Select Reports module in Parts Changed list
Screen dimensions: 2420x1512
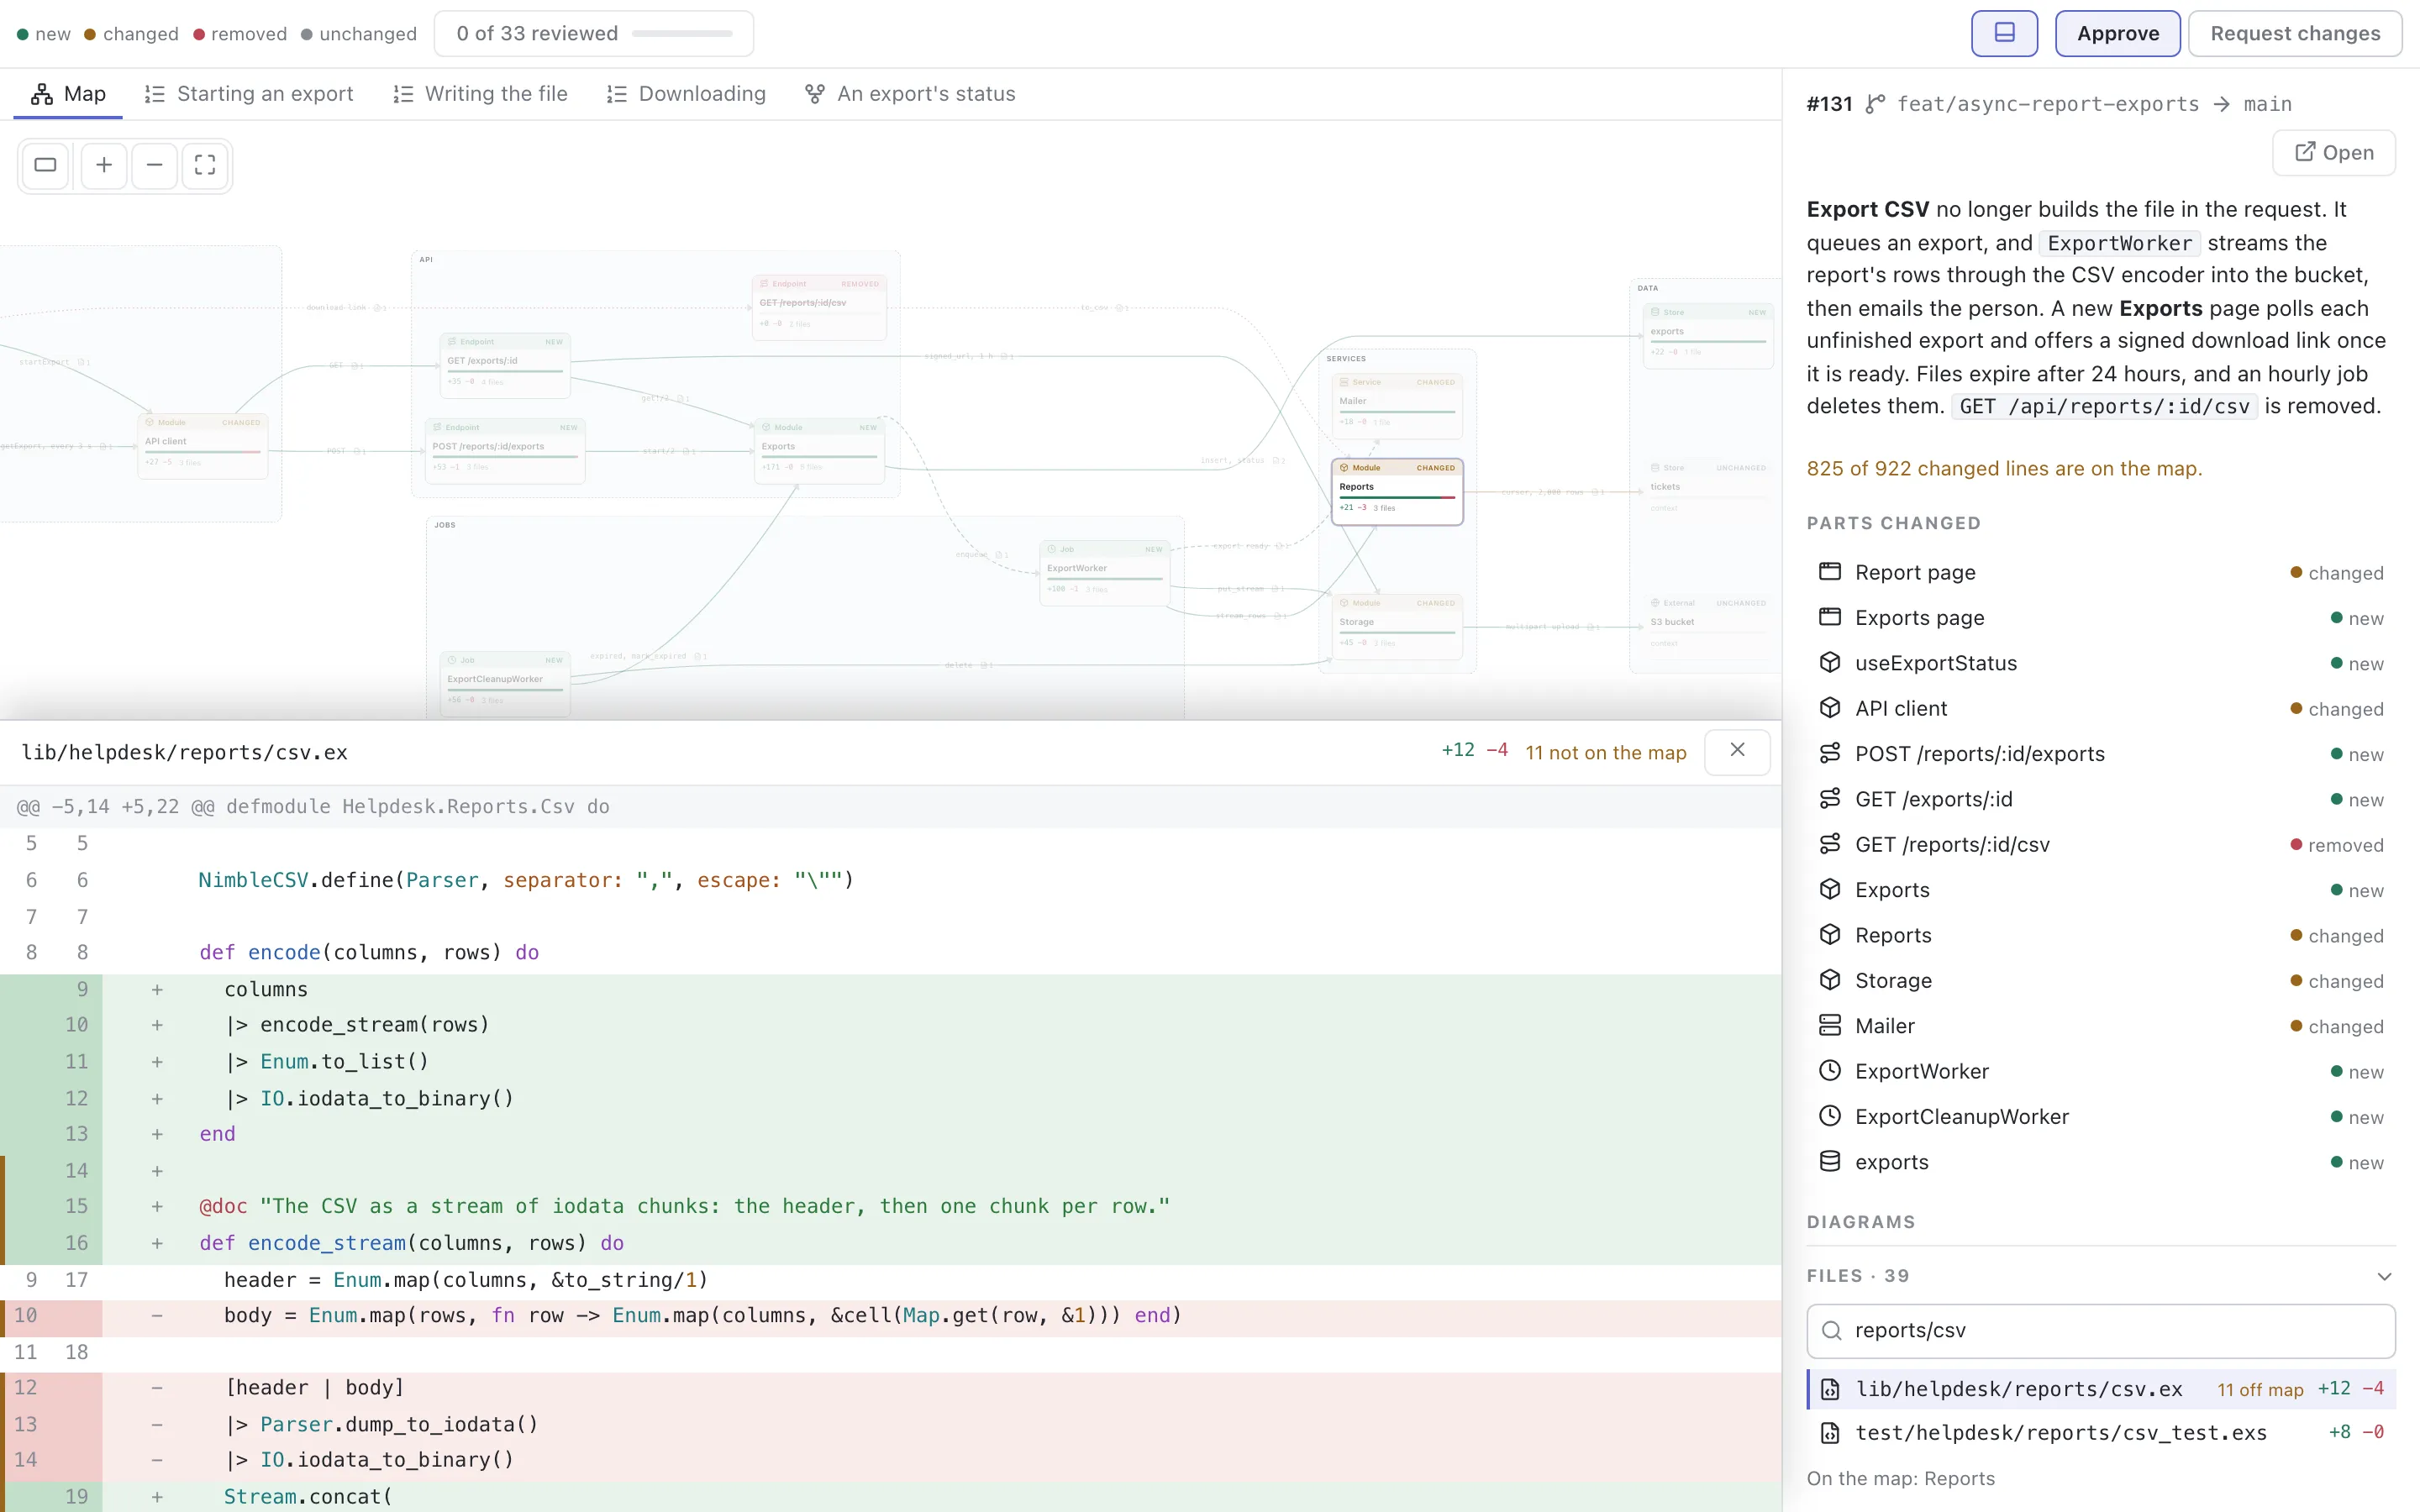click(x=2100, y=935)
